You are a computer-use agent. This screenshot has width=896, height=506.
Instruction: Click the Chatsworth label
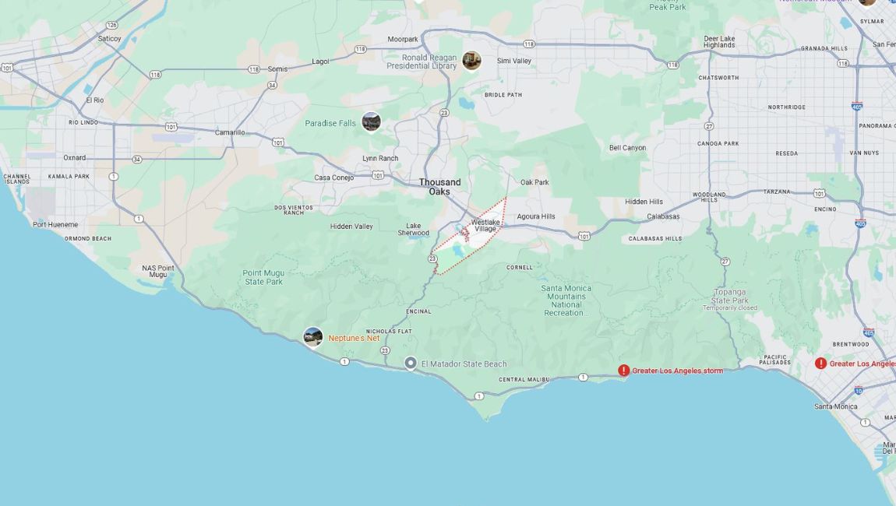point(718,78)
